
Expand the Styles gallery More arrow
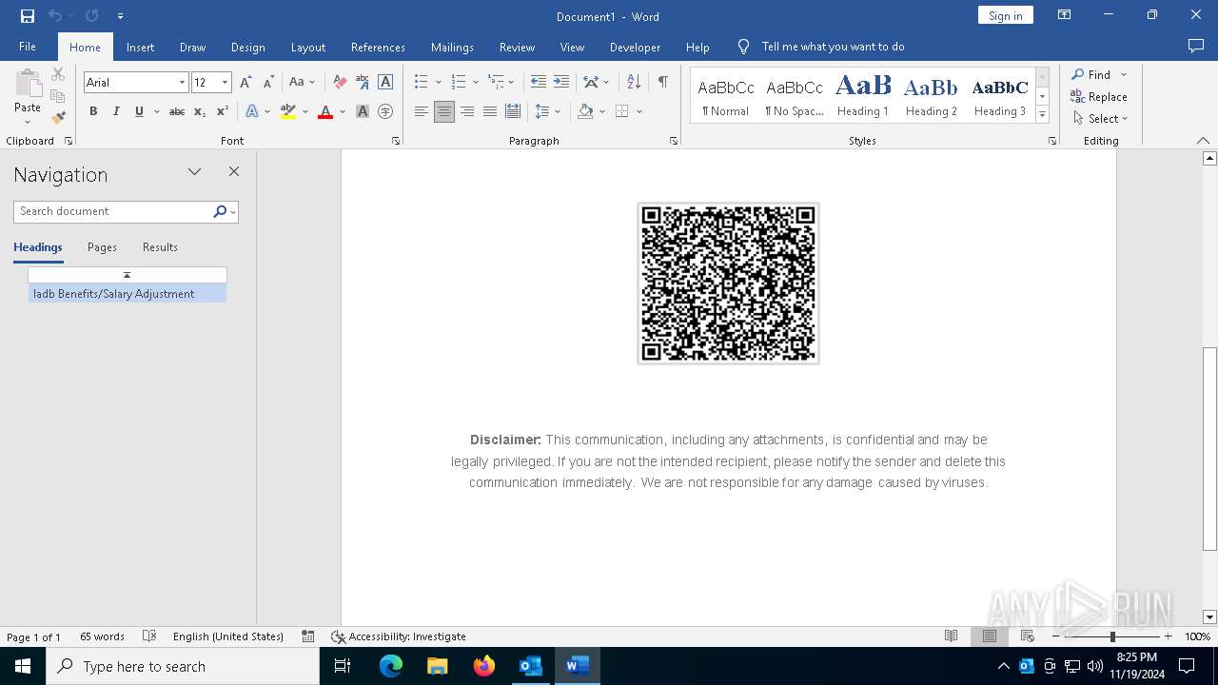click(1042, 115)
